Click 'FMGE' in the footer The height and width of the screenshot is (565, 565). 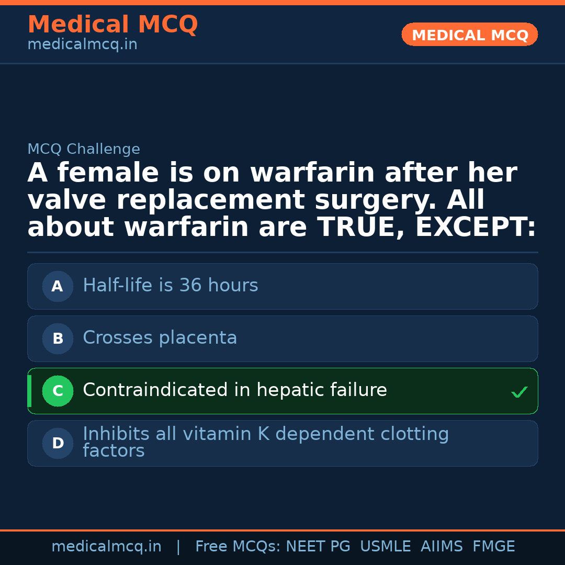494,547
